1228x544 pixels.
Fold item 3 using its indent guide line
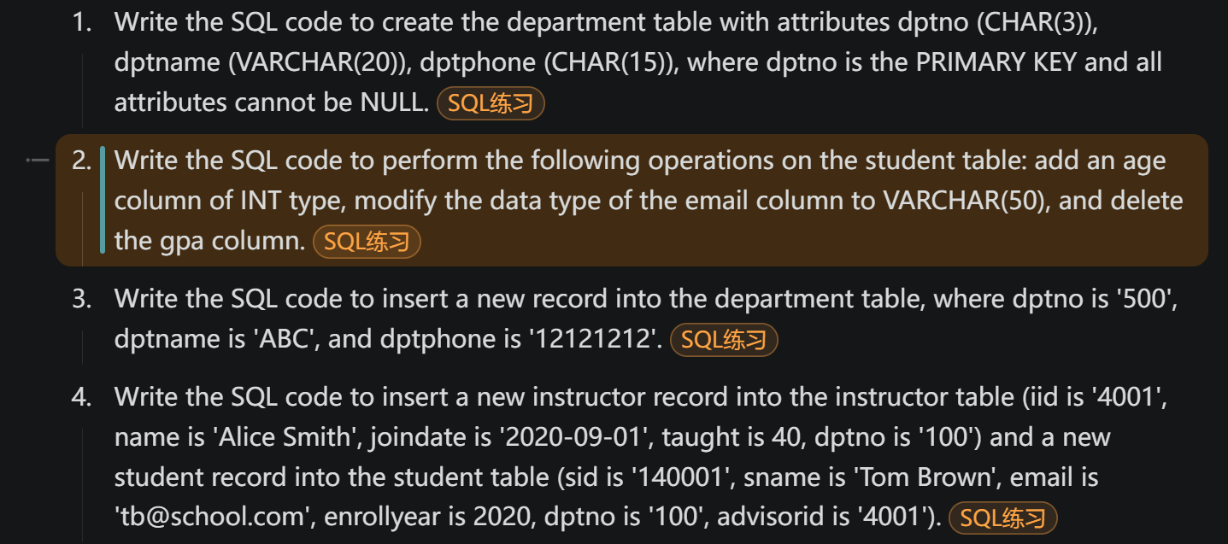click(82, 346)
